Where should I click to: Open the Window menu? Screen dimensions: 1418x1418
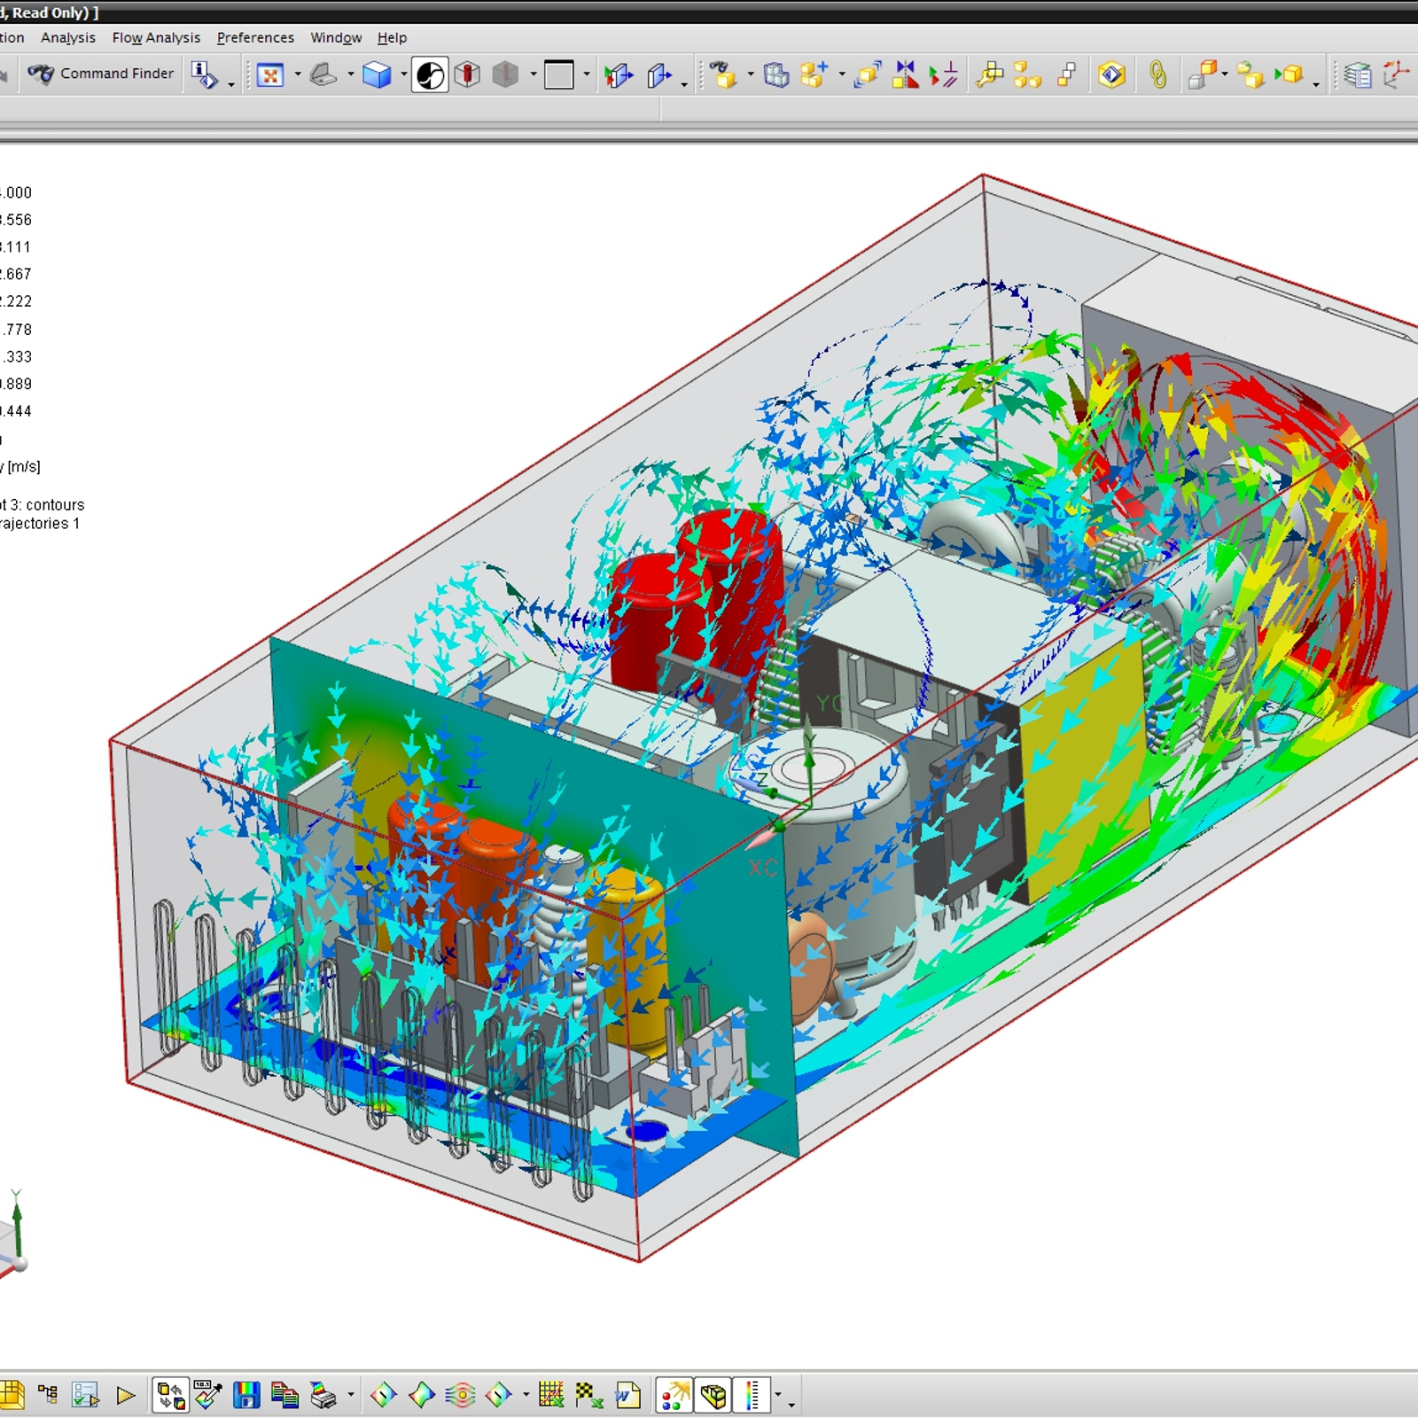coord(336,38)
